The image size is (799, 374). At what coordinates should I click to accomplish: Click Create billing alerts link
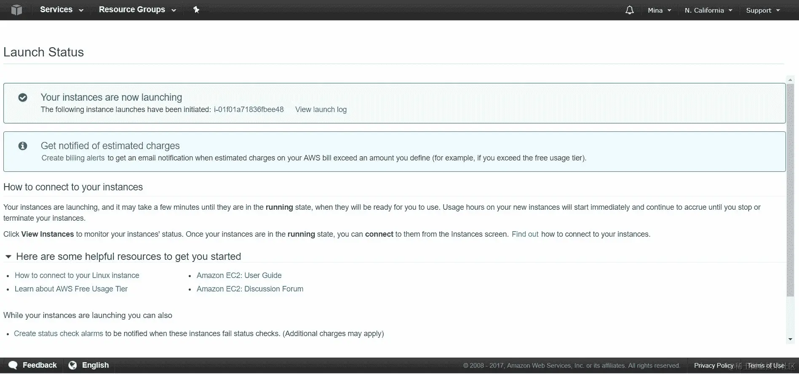point(73,158)
